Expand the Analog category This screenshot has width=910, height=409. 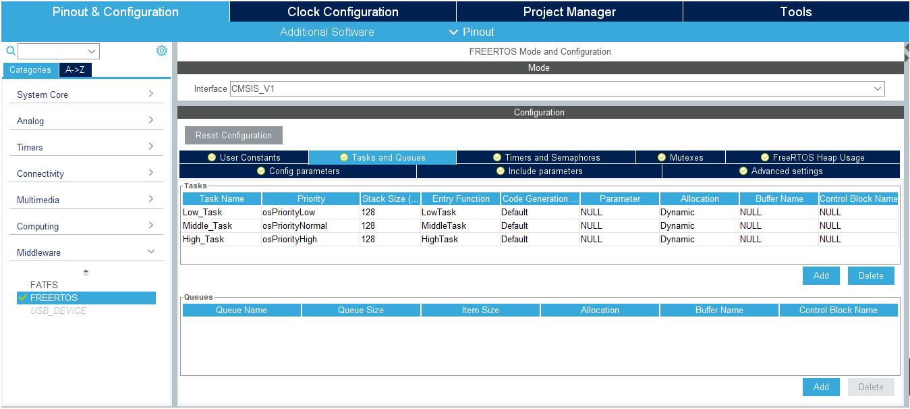pyautogui.click(x=86, y=121)
